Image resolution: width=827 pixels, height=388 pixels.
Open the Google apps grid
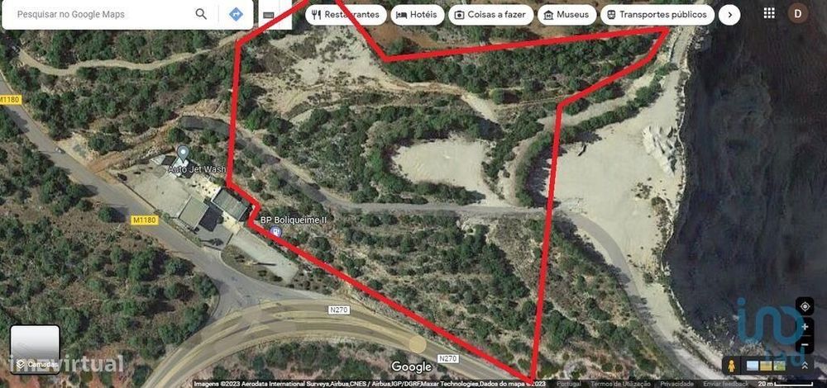(769, 14)
